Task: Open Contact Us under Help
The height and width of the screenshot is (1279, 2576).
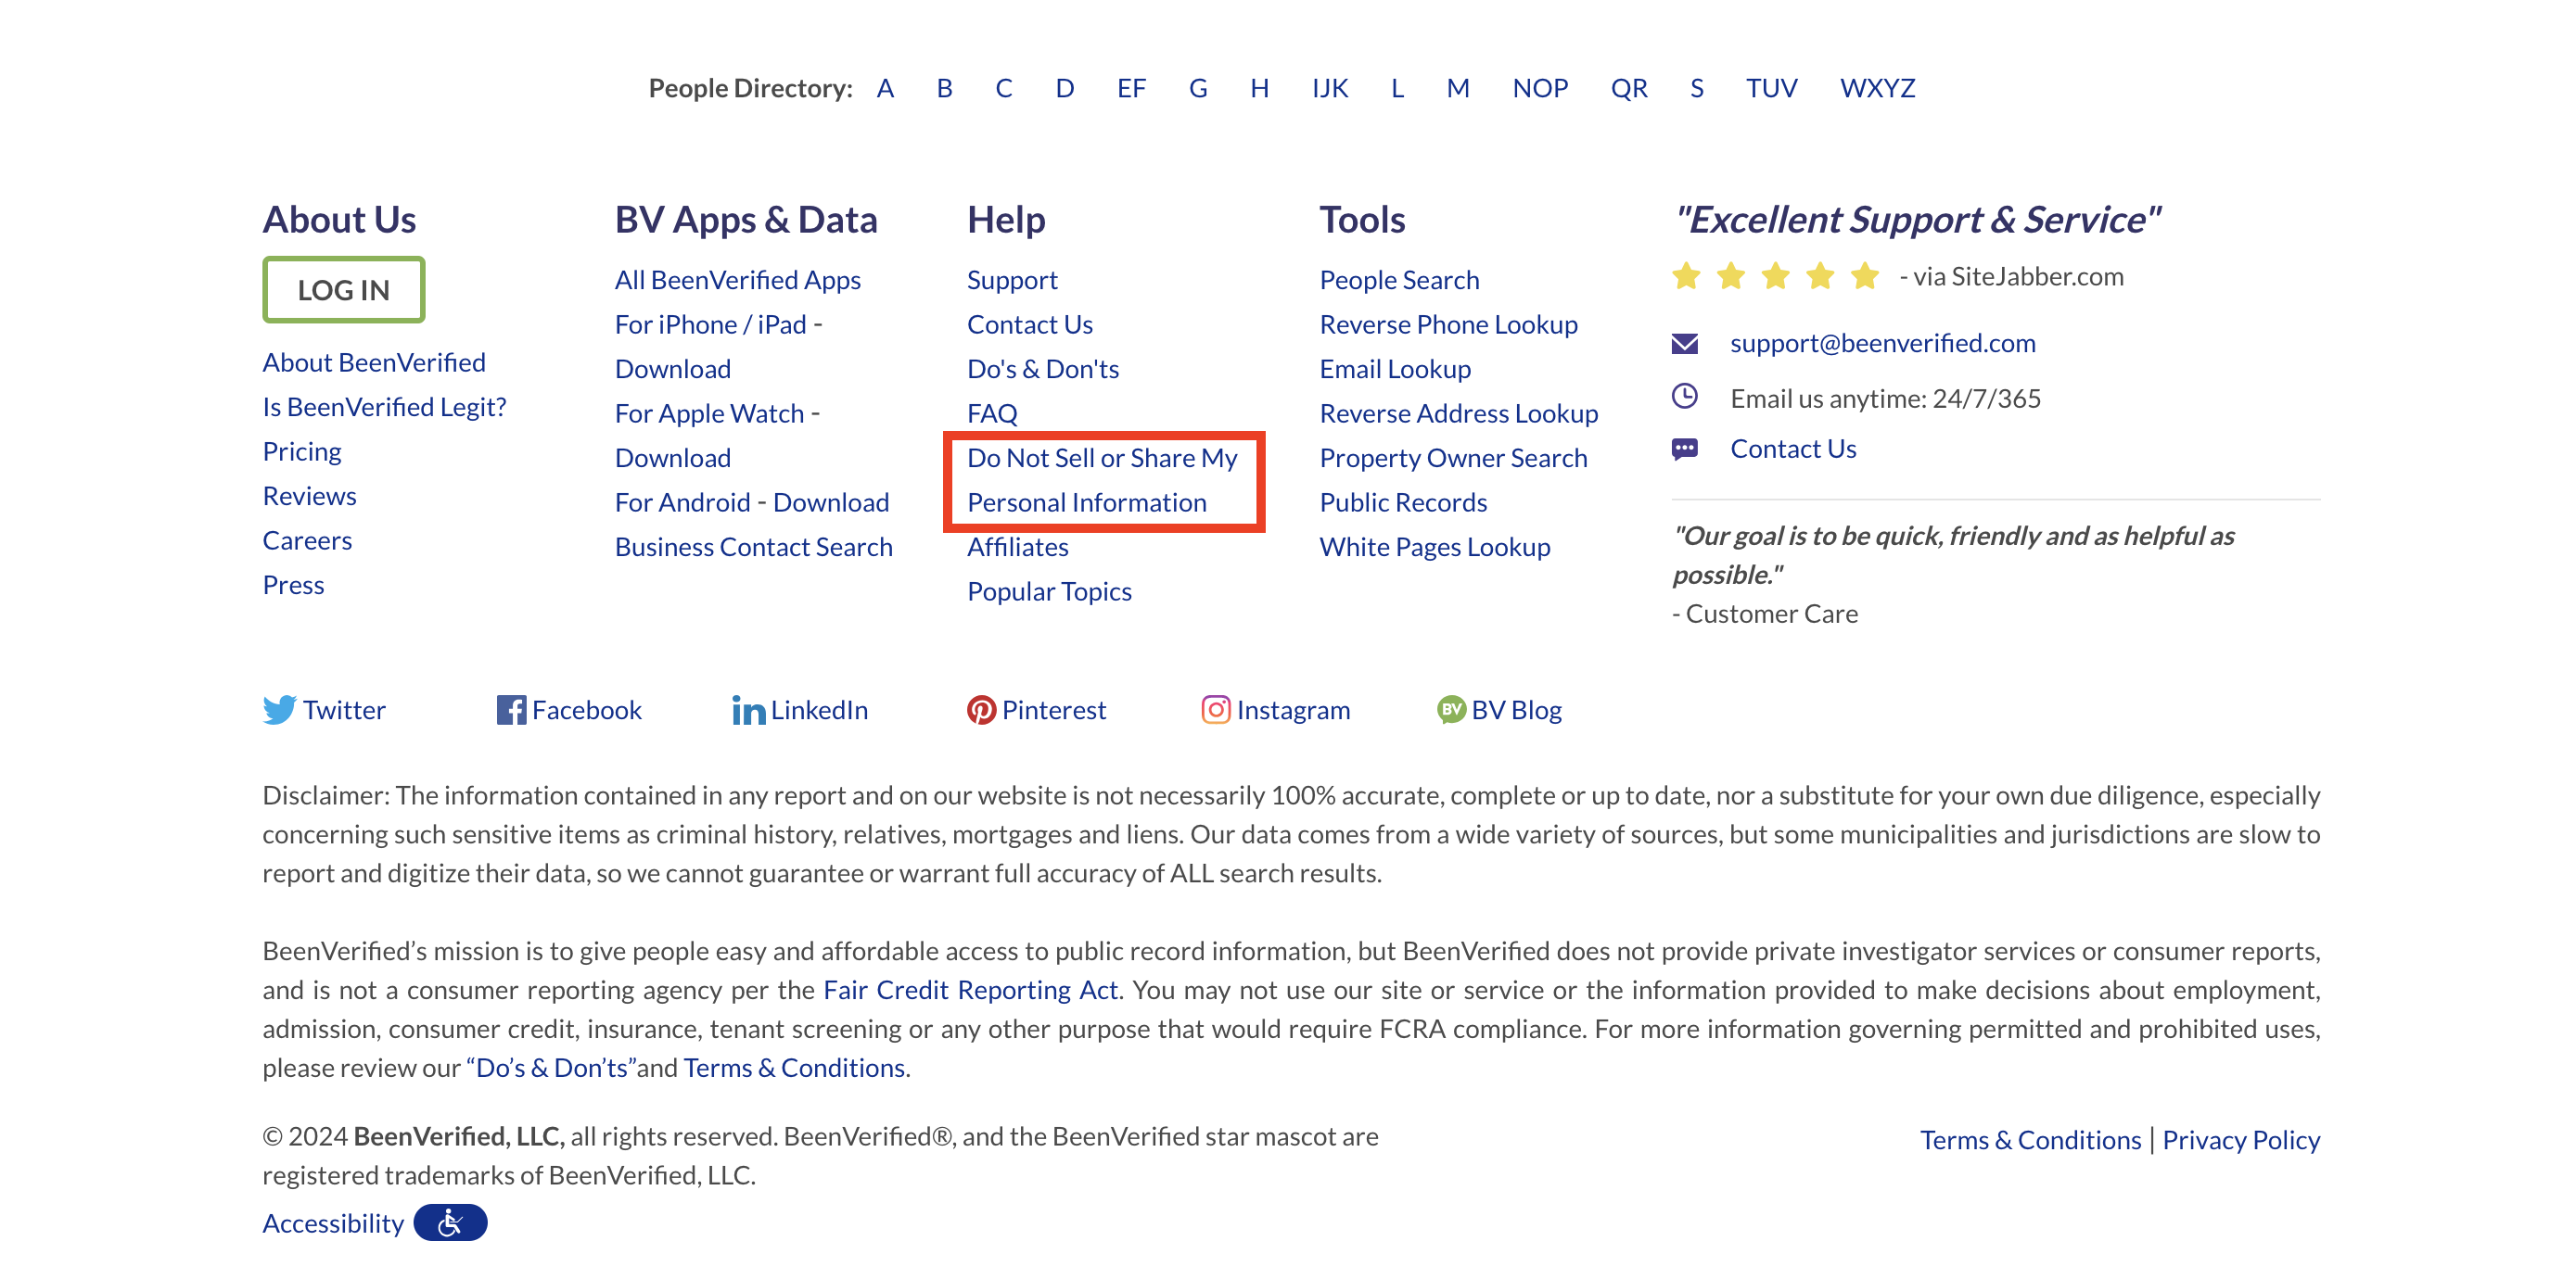Action: [x=1030, y=324]
